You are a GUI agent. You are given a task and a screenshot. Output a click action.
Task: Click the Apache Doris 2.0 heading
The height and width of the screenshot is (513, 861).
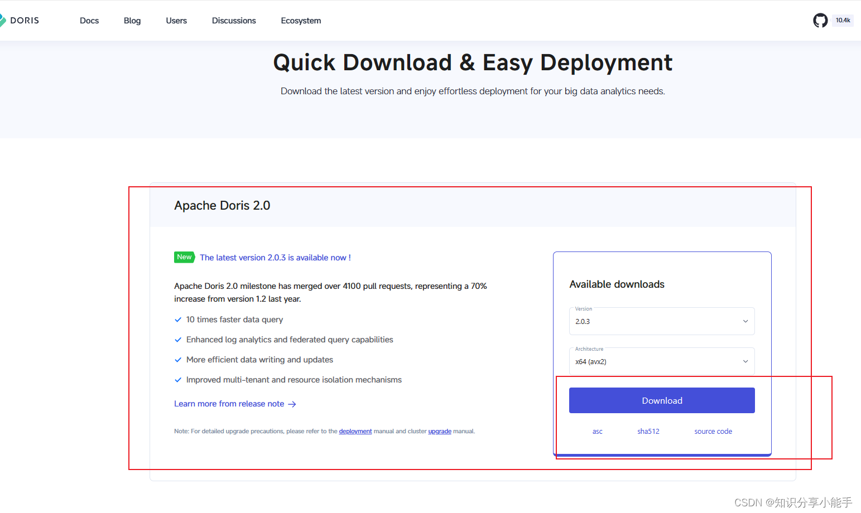pyautogui.click(x=222, y=205)
